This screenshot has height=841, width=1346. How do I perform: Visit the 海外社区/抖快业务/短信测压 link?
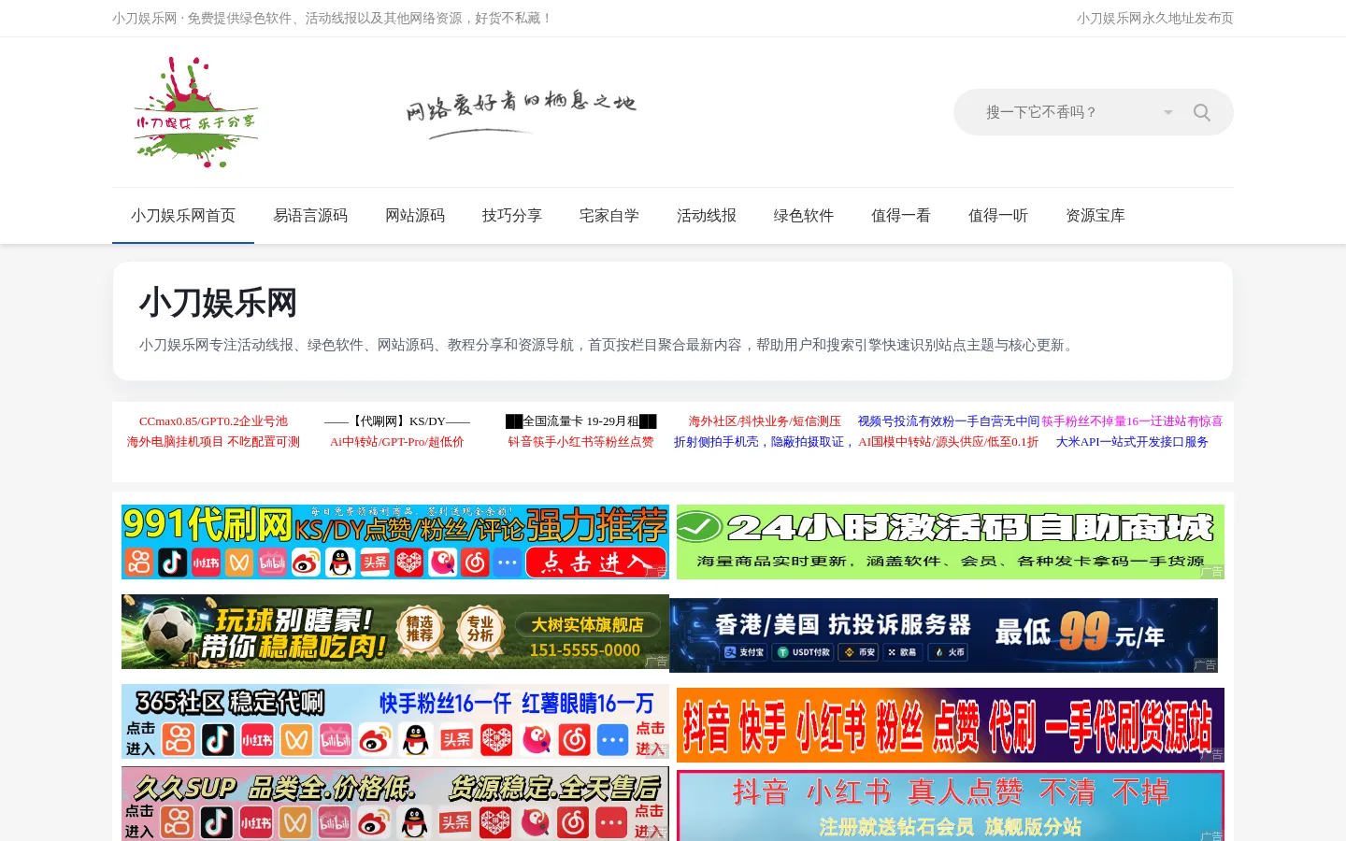(765, 421)
